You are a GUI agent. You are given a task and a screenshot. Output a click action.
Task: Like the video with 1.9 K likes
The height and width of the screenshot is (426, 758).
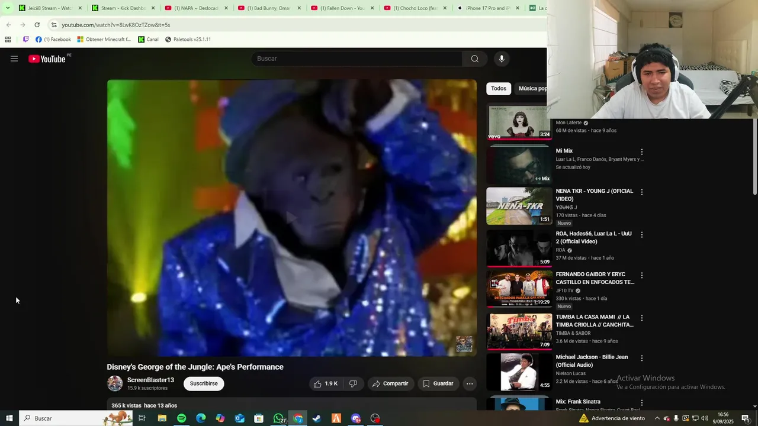click(325, 383)
